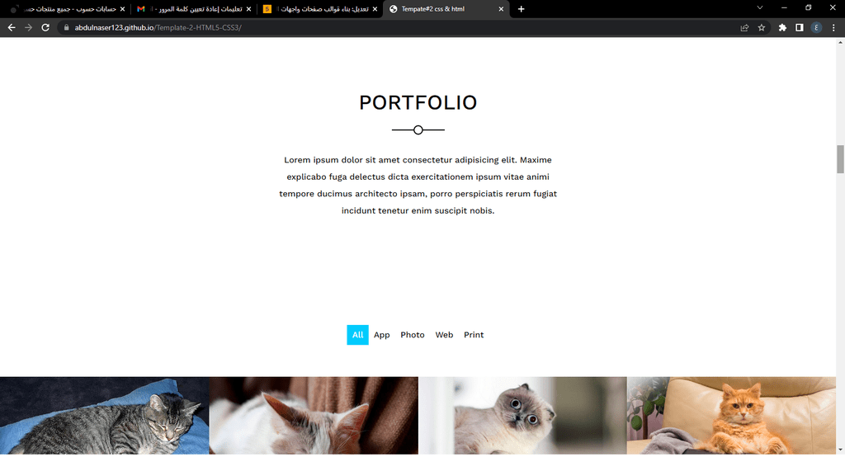Click the browser forward arrow

click(x=29, y=27)
